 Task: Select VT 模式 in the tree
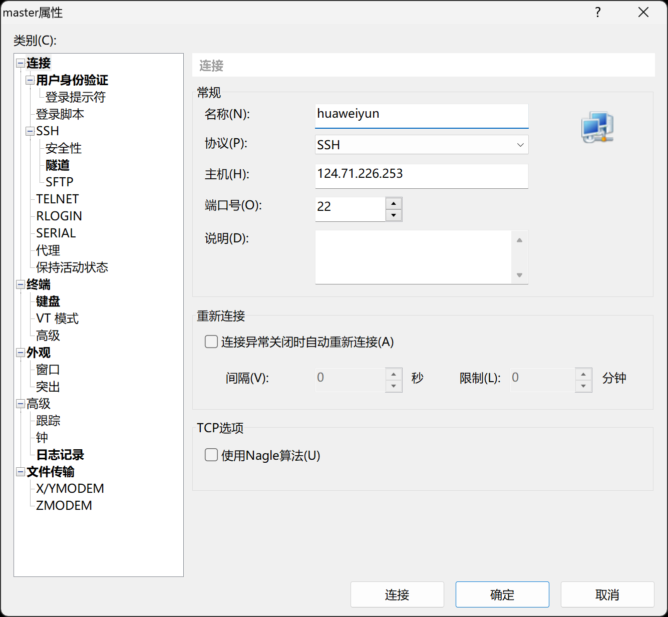coord(58,319)
